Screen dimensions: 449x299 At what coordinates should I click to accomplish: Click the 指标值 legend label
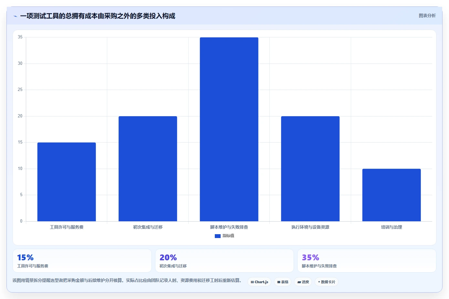tap(228, 236)
